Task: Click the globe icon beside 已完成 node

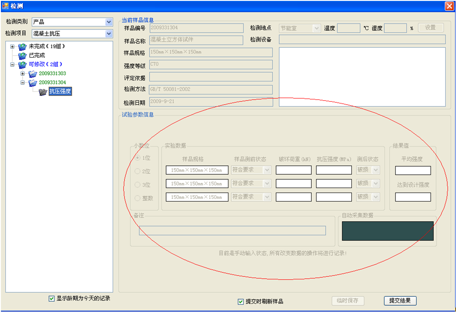Action: [x=22, y=56]
